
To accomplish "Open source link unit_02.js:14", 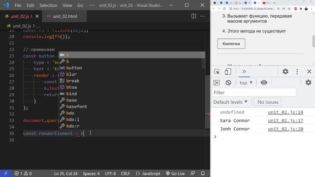I will click(x=285, y=112).
